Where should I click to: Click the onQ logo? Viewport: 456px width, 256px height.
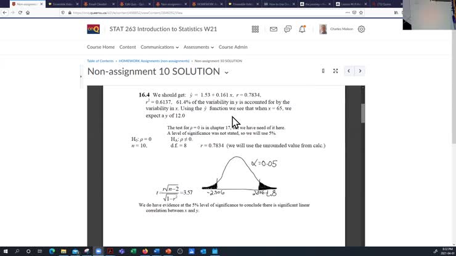pyautogui.click(x=93, y=29)
